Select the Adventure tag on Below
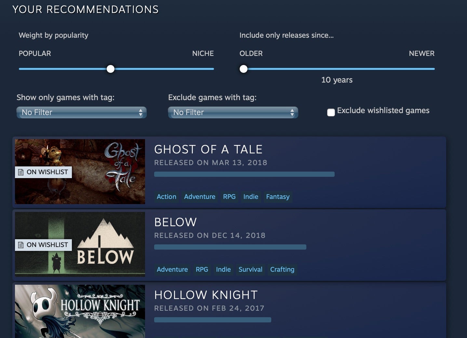 (172, 269)
